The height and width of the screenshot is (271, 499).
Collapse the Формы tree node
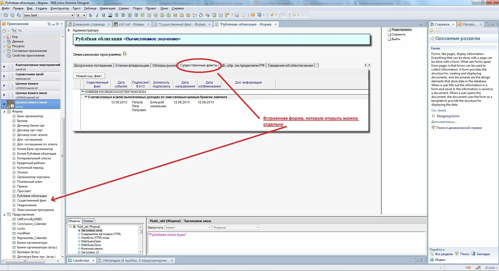coord(4,112)
